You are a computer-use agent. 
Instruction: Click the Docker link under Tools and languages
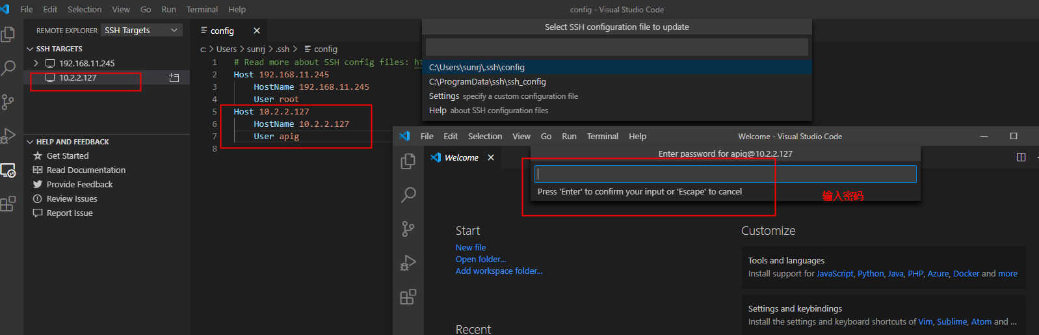point(966,273)
